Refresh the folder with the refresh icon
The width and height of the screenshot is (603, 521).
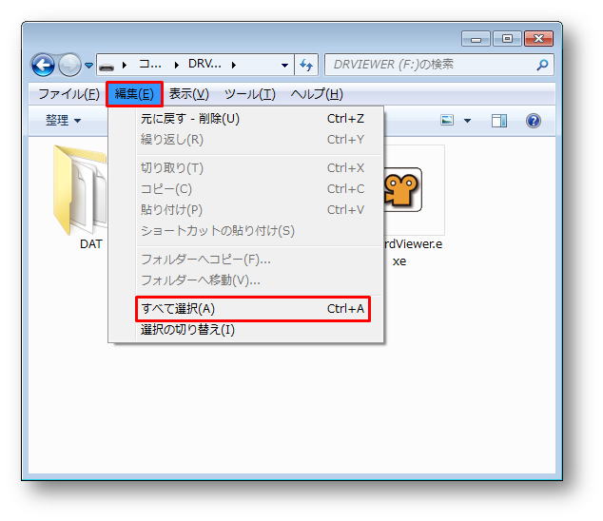coord(306,65)
